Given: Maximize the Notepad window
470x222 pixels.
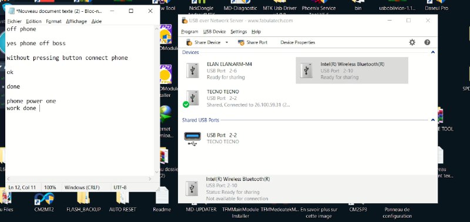Looking at the screenshot, I should [131, 11].
